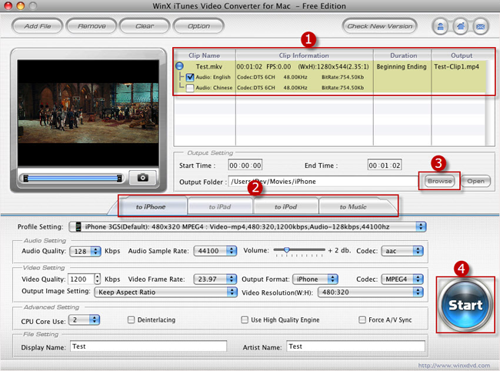
Task: Click the End Time field
Action: pyautogui.click(x=385, y=165)
